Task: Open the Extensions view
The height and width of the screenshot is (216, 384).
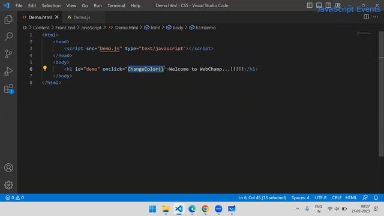Action: click(x=8, y=89)
